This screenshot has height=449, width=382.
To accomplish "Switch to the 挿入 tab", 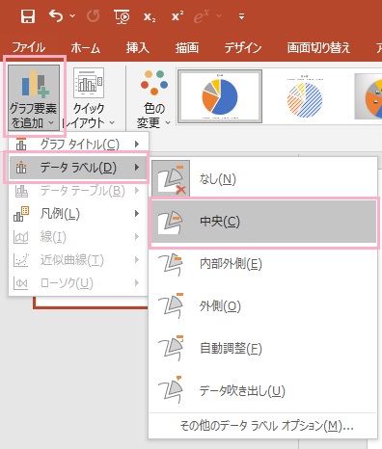I will [138, 47].
